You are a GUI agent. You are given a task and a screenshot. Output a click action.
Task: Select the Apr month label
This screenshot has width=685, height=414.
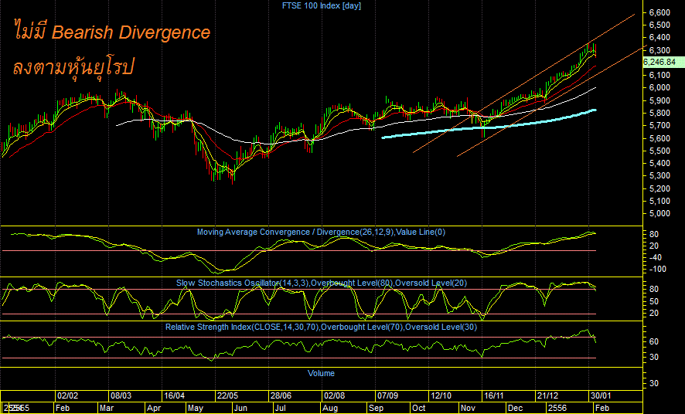coord(154,409)
